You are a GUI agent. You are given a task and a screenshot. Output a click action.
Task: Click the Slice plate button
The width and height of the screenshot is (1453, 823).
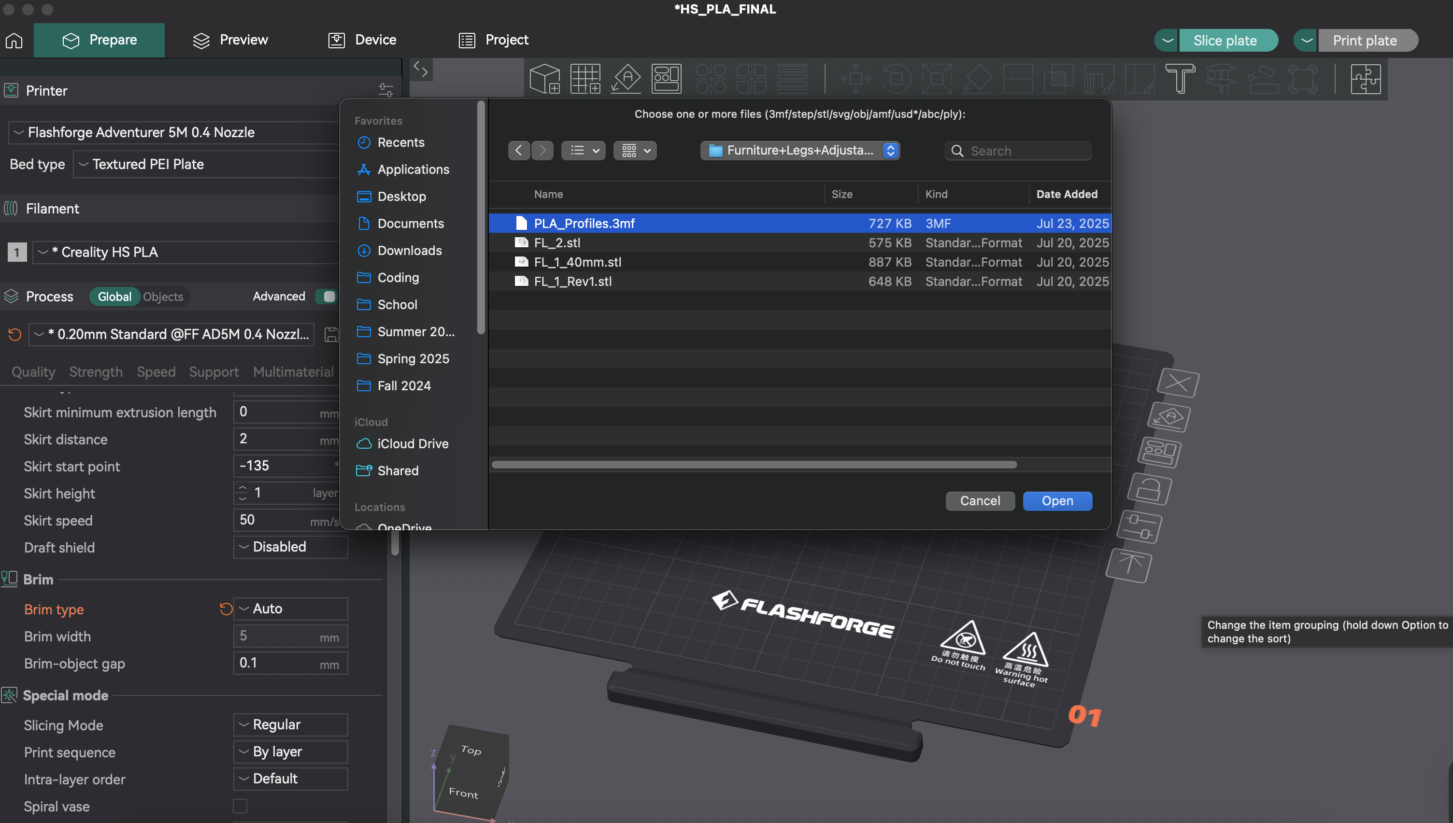pyautogui.click(x=1228, y=40)
